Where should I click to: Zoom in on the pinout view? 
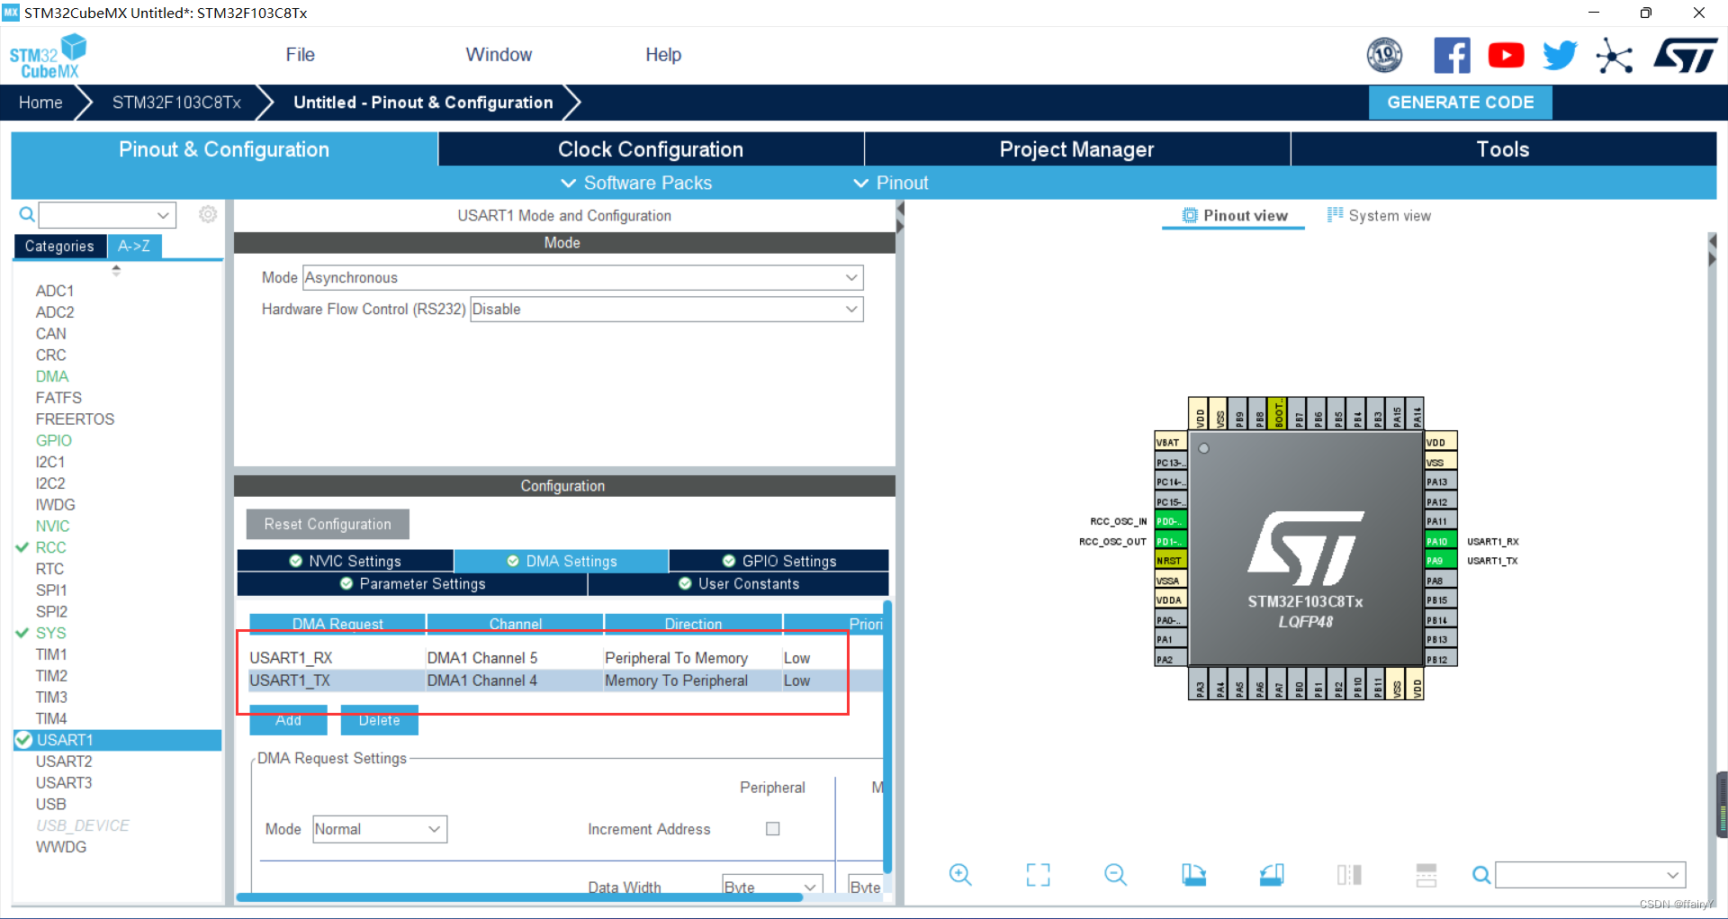[x=960, y=874]
